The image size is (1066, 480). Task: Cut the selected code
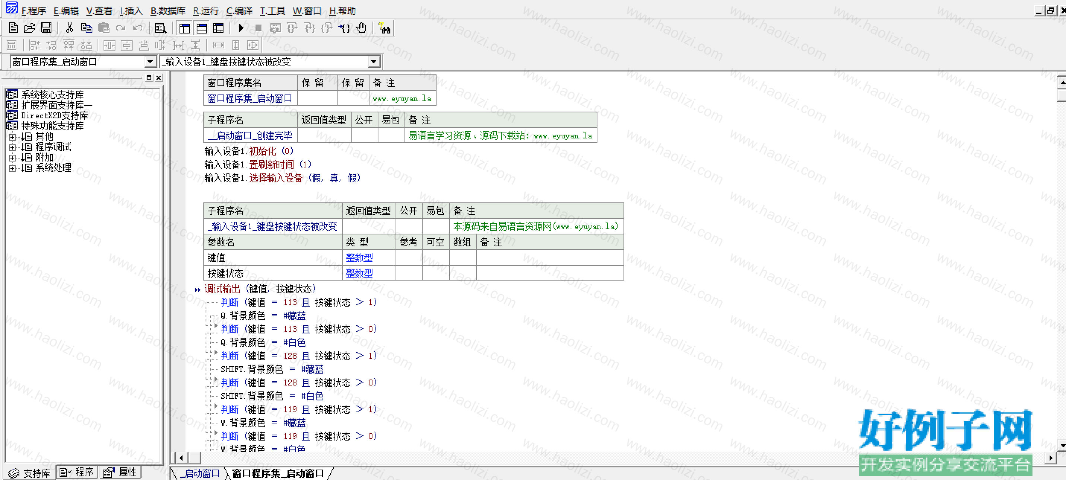tap(70, 28)
